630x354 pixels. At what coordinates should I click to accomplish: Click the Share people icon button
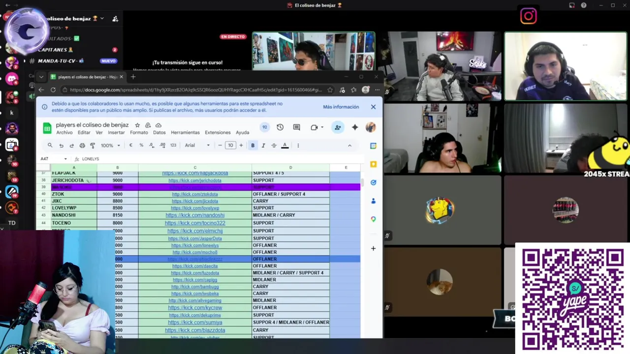pos(338,127)
